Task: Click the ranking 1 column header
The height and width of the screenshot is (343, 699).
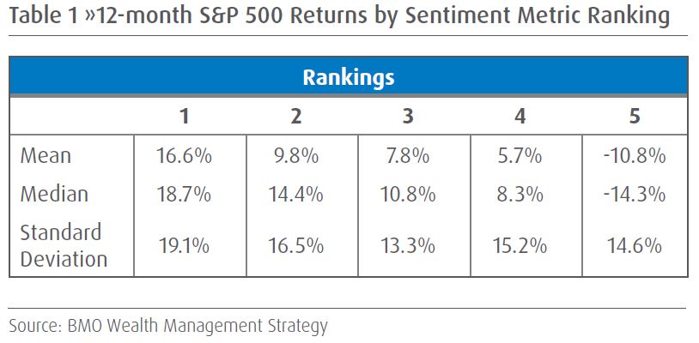Action: pos(184,117)
